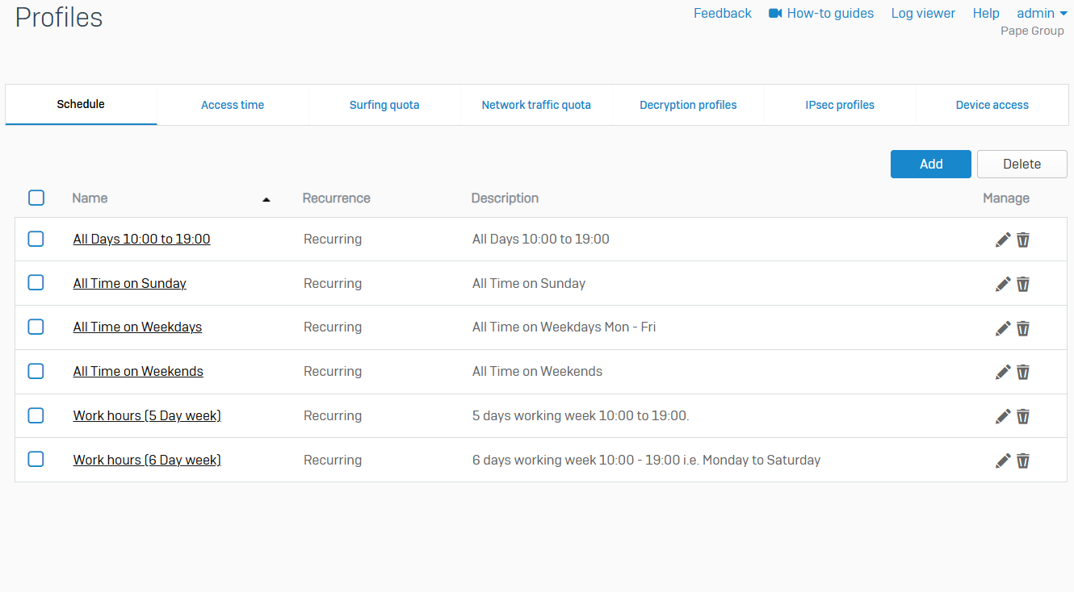Delete Work hours (6 Day week) schedule
1074x592 pixels.
click(x=1023, y=461)
